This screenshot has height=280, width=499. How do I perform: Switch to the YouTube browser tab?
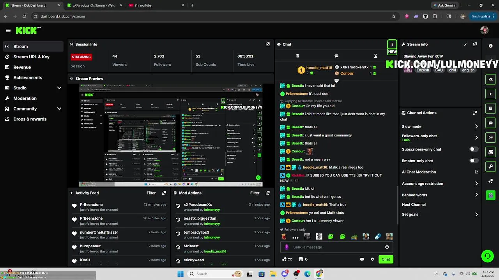[x=156, y=5]
